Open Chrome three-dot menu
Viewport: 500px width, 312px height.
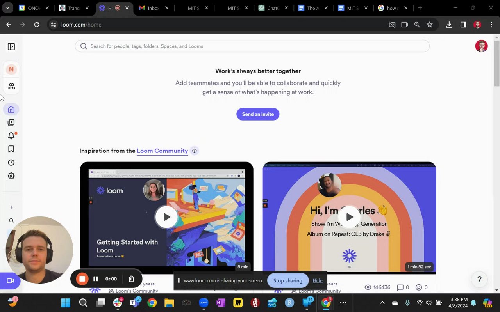491,25
